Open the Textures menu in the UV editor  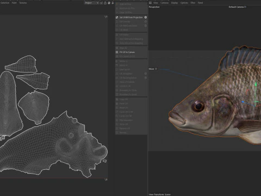click(x=23, y=3)
